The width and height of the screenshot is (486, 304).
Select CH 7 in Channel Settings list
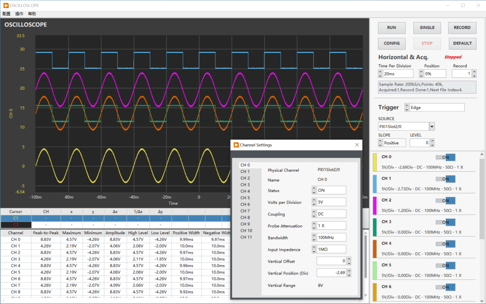pos(250,211)
